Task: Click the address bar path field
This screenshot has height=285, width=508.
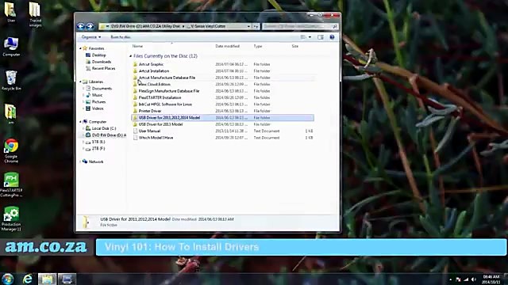Action: 175,26
